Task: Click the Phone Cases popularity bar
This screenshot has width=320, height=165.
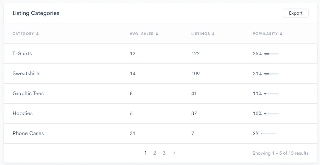Action: (x=269, y=134)
